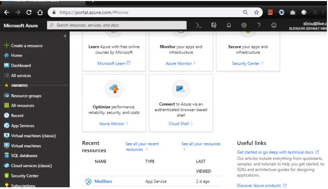Viewport: 328px width, 189px height.
Task: Click See all your resources
Action: tap(201, 146)
